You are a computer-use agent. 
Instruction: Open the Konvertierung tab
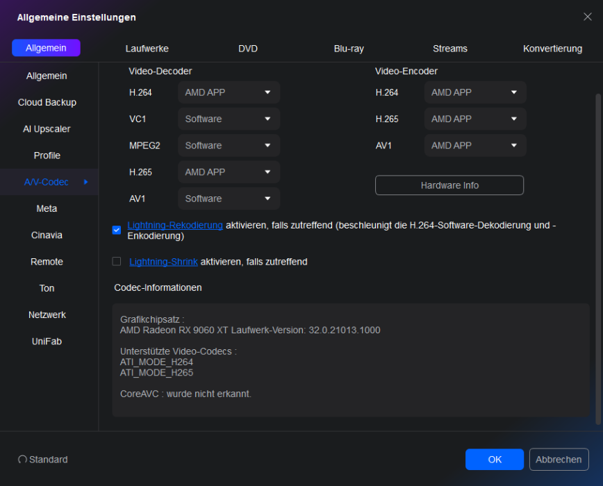(552, 49)
